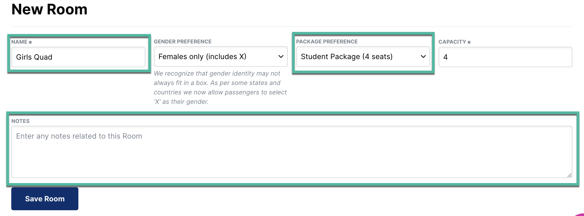Viewport: 584px width, 216px height.
Task: Click the NAME field label
Action: [19, 42]
